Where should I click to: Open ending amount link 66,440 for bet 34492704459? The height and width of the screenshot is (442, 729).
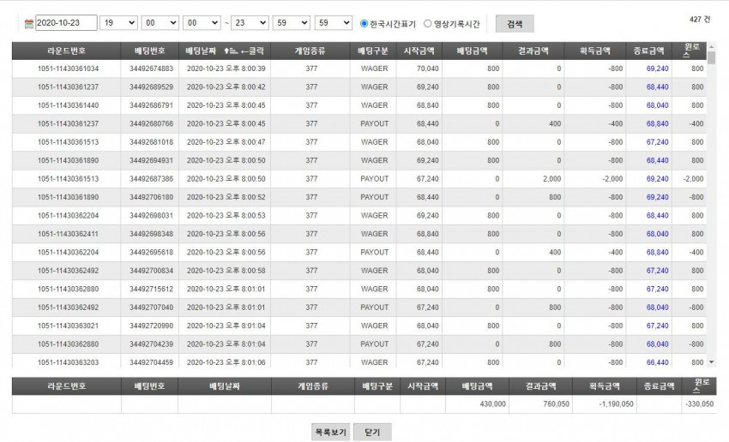click(x=658, y=362)
